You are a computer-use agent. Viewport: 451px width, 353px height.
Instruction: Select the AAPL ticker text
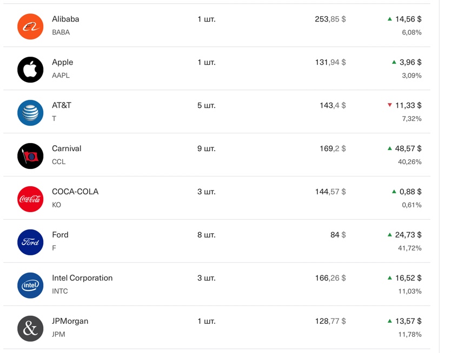[x=61, y=75]
